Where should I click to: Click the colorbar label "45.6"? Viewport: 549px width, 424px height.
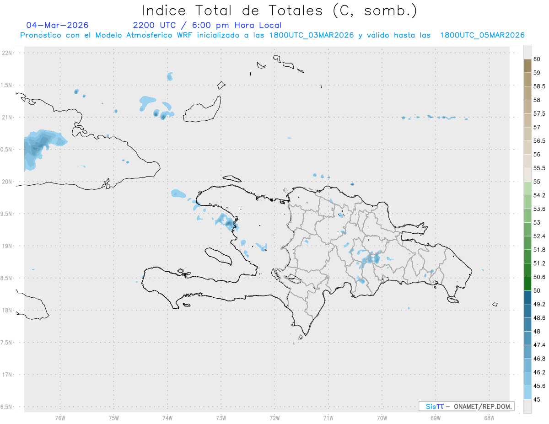coord(539,386)
